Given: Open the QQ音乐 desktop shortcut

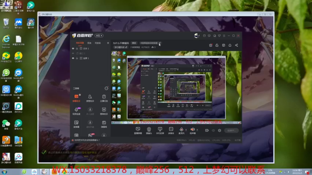Looking at the screenshot, I should tap(18, 57).
